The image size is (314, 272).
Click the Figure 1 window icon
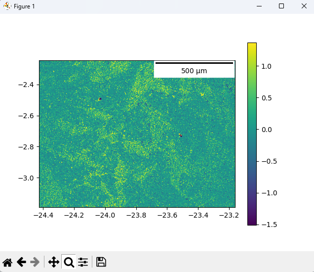click(x=7, y=6)
